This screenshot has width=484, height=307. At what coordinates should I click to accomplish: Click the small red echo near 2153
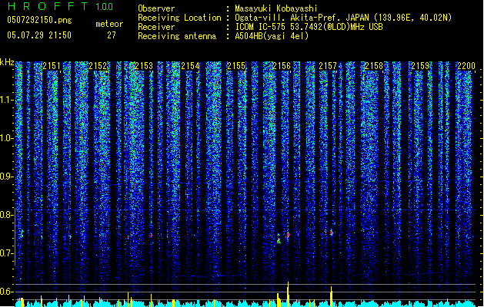151,236
